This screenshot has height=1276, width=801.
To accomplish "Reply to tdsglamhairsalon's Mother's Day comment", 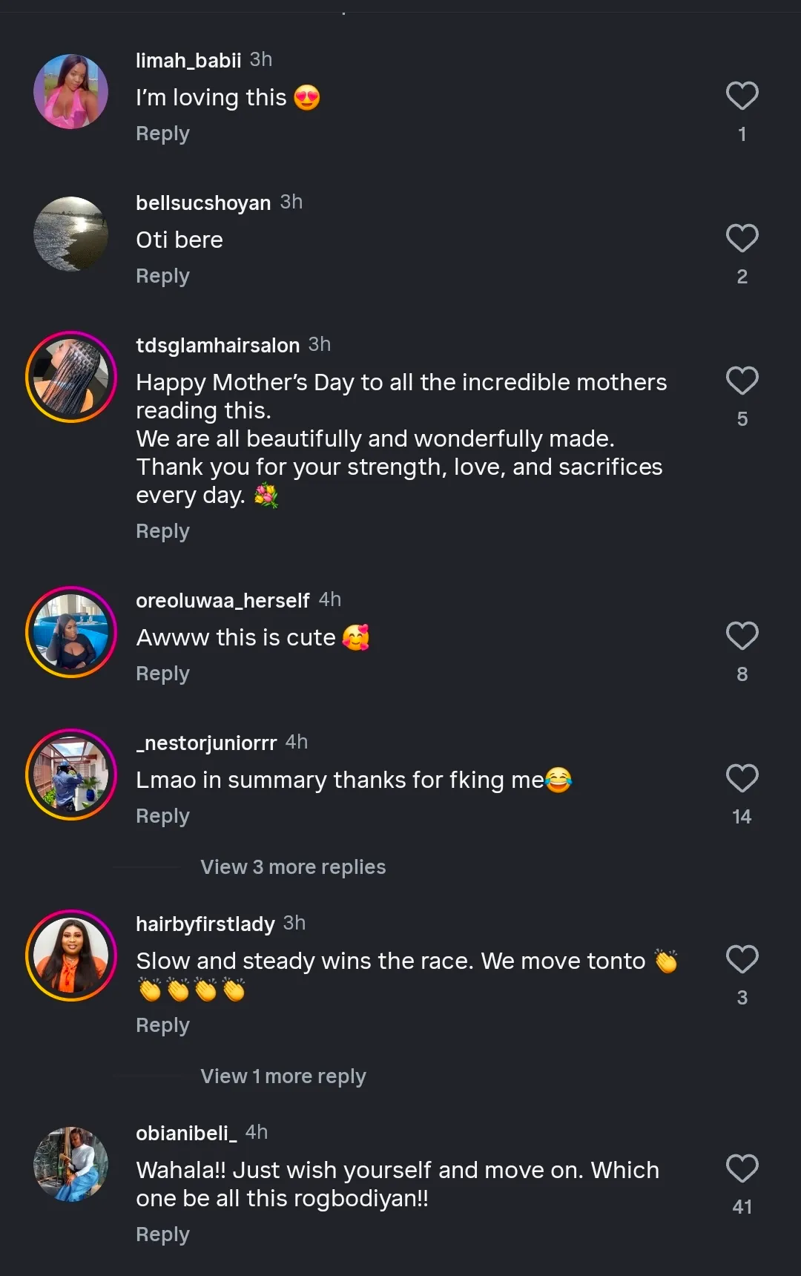I will click(x=162, y=532).
